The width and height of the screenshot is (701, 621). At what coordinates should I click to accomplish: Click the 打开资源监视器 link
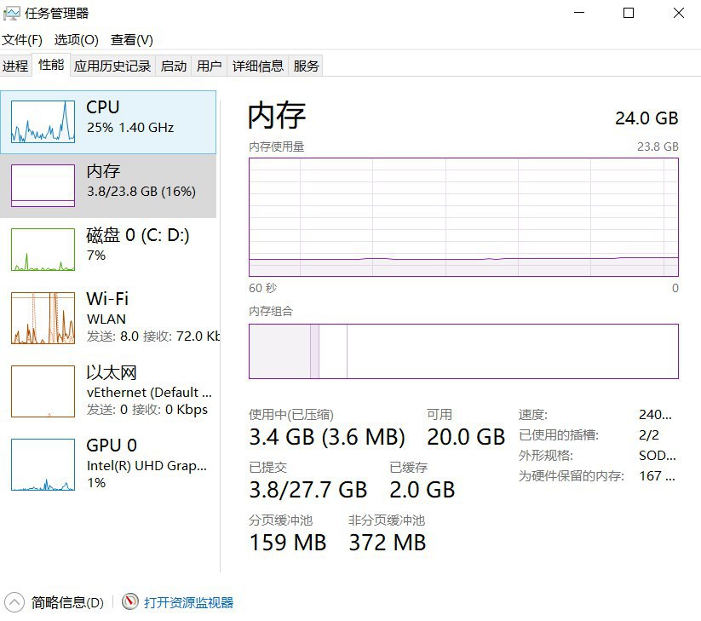coord(188,602)
